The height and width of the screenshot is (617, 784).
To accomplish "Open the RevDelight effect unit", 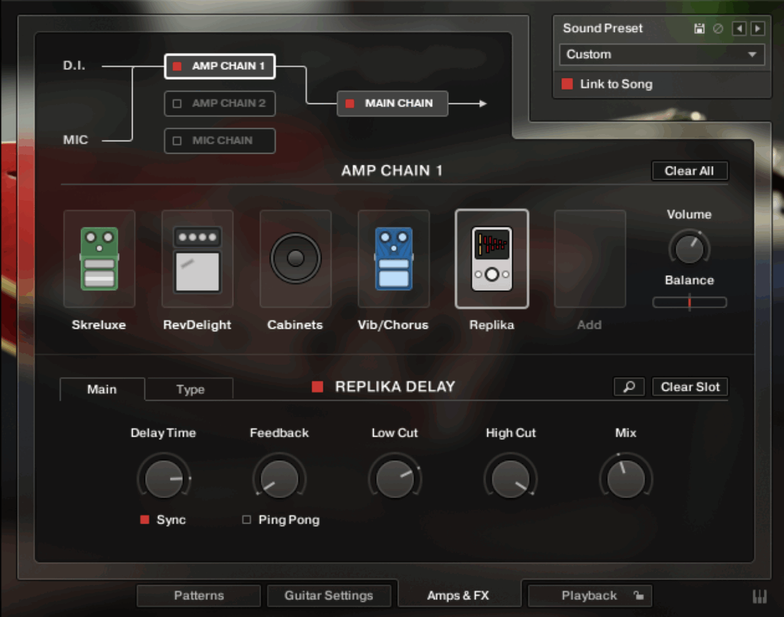I will (197, 258).
